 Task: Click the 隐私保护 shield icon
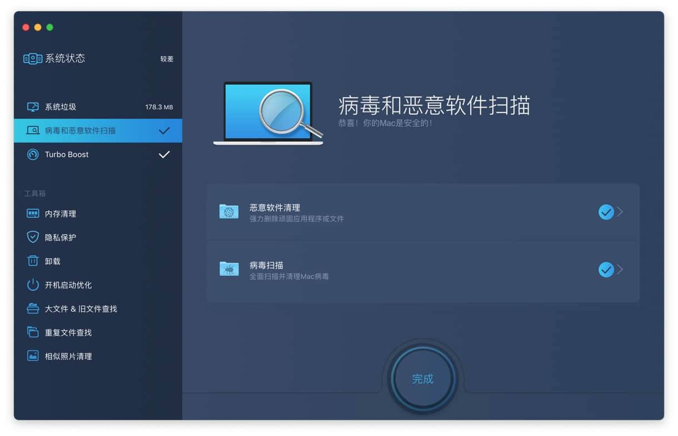[33, 237]
